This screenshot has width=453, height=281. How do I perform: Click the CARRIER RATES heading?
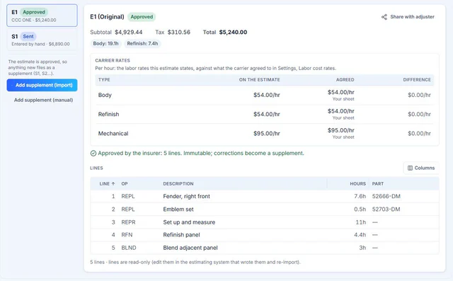point(113,61)
